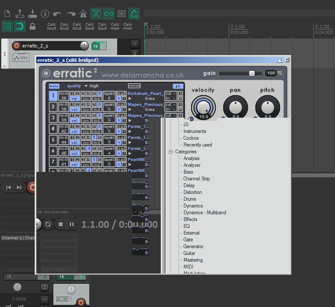This screenshot has width=335, height=307.
Task: Toggle move envelope points with items icon
Action: click(x=134, y=14)
